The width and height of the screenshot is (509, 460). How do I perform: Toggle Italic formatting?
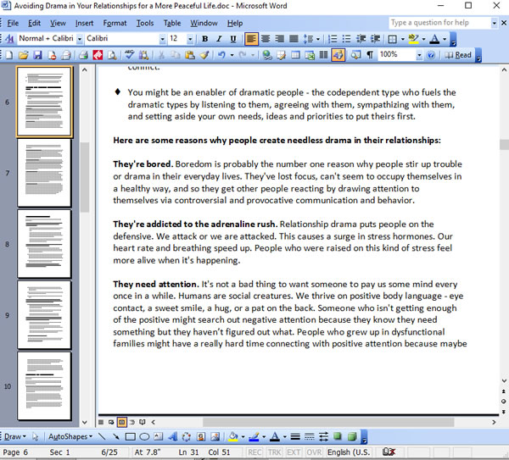(x=219, y=39)
